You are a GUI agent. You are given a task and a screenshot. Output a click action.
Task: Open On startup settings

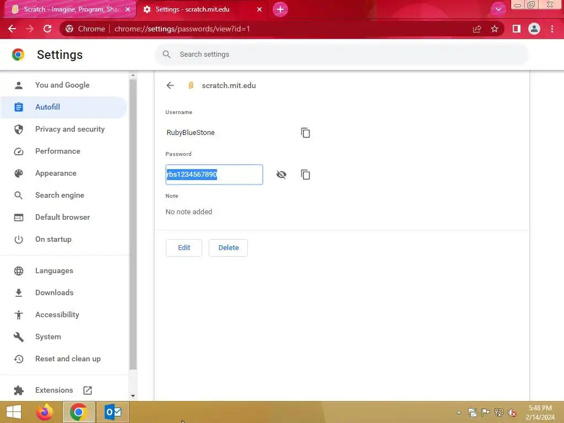click(x=63, y=239)
